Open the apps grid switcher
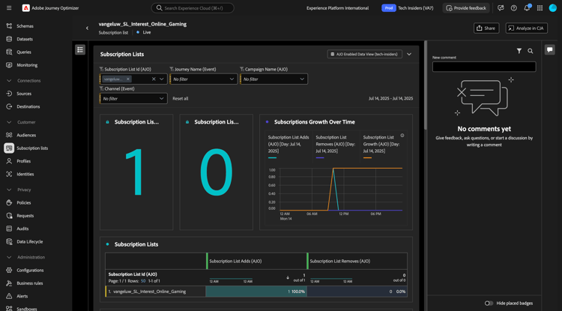 click(540, 8)
